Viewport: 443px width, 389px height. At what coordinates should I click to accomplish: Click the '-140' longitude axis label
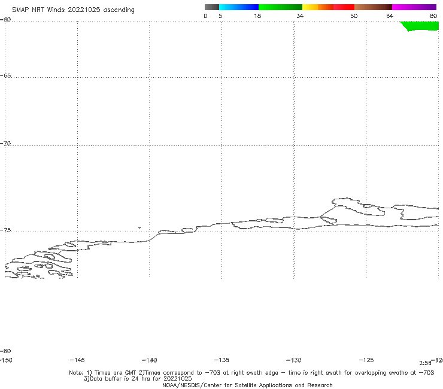(150, 360)
